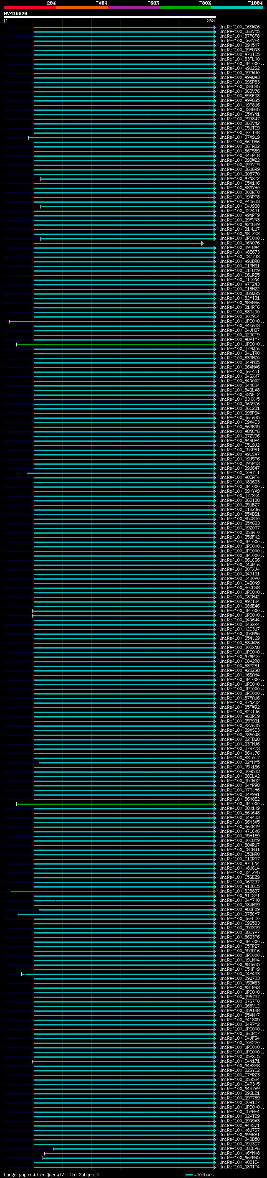The width and height of the screenshot is (267, 1178).
Task: Open hit UniRef100_B7FGF8
Action: coord(239,36)
